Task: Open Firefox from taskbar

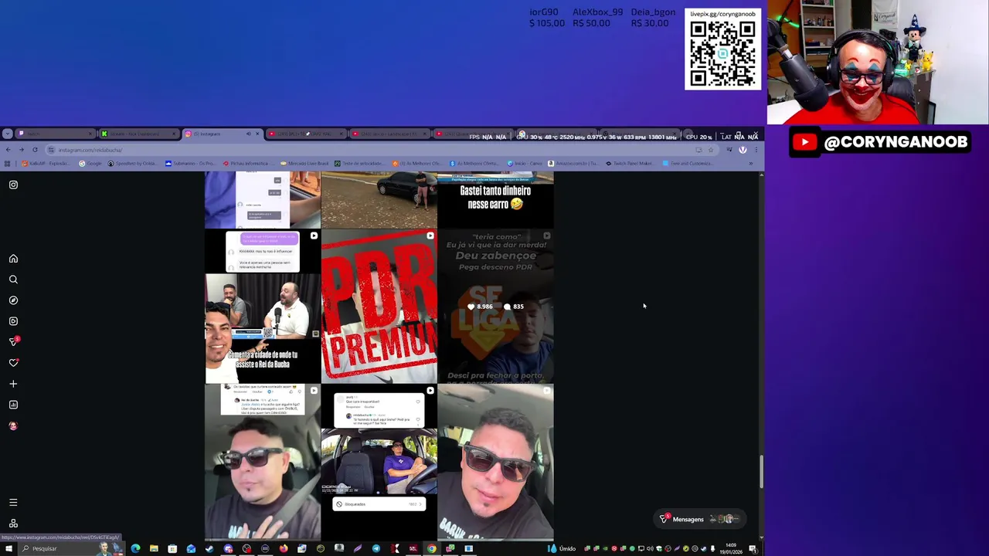Action: point(284,548)
